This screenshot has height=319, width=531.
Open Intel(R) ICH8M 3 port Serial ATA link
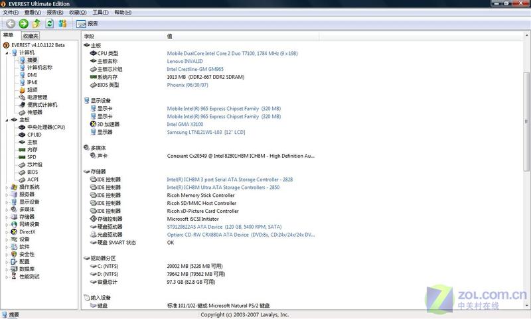pyautogui.click(x=230, y=179)
